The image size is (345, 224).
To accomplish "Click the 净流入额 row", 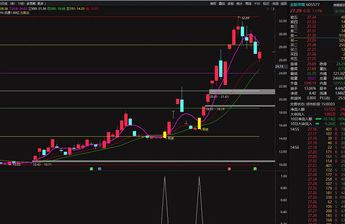I will click(317, 109).
